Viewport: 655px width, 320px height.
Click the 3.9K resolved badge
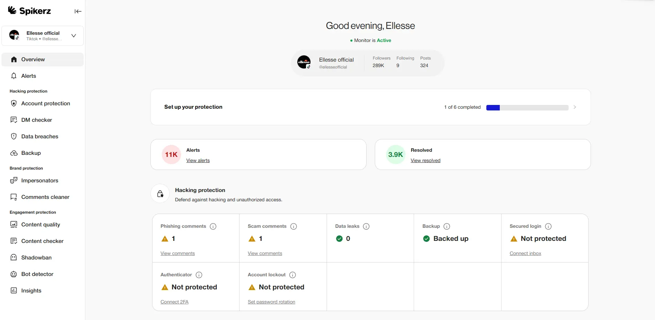(396, 154)
